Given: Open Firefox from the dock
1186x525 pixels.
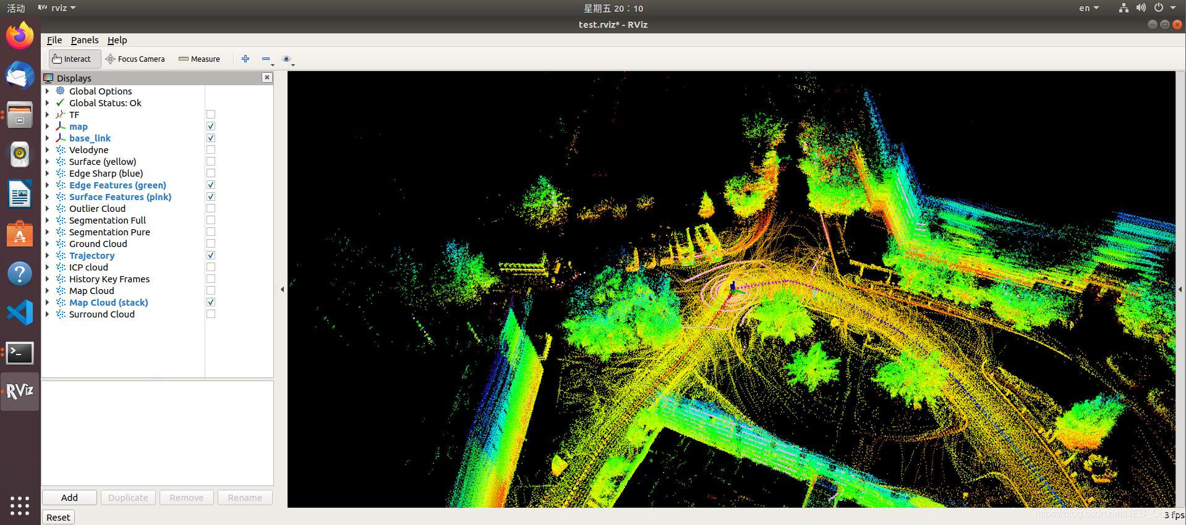Looking at the screenshot, I should [x=20, y=35].
